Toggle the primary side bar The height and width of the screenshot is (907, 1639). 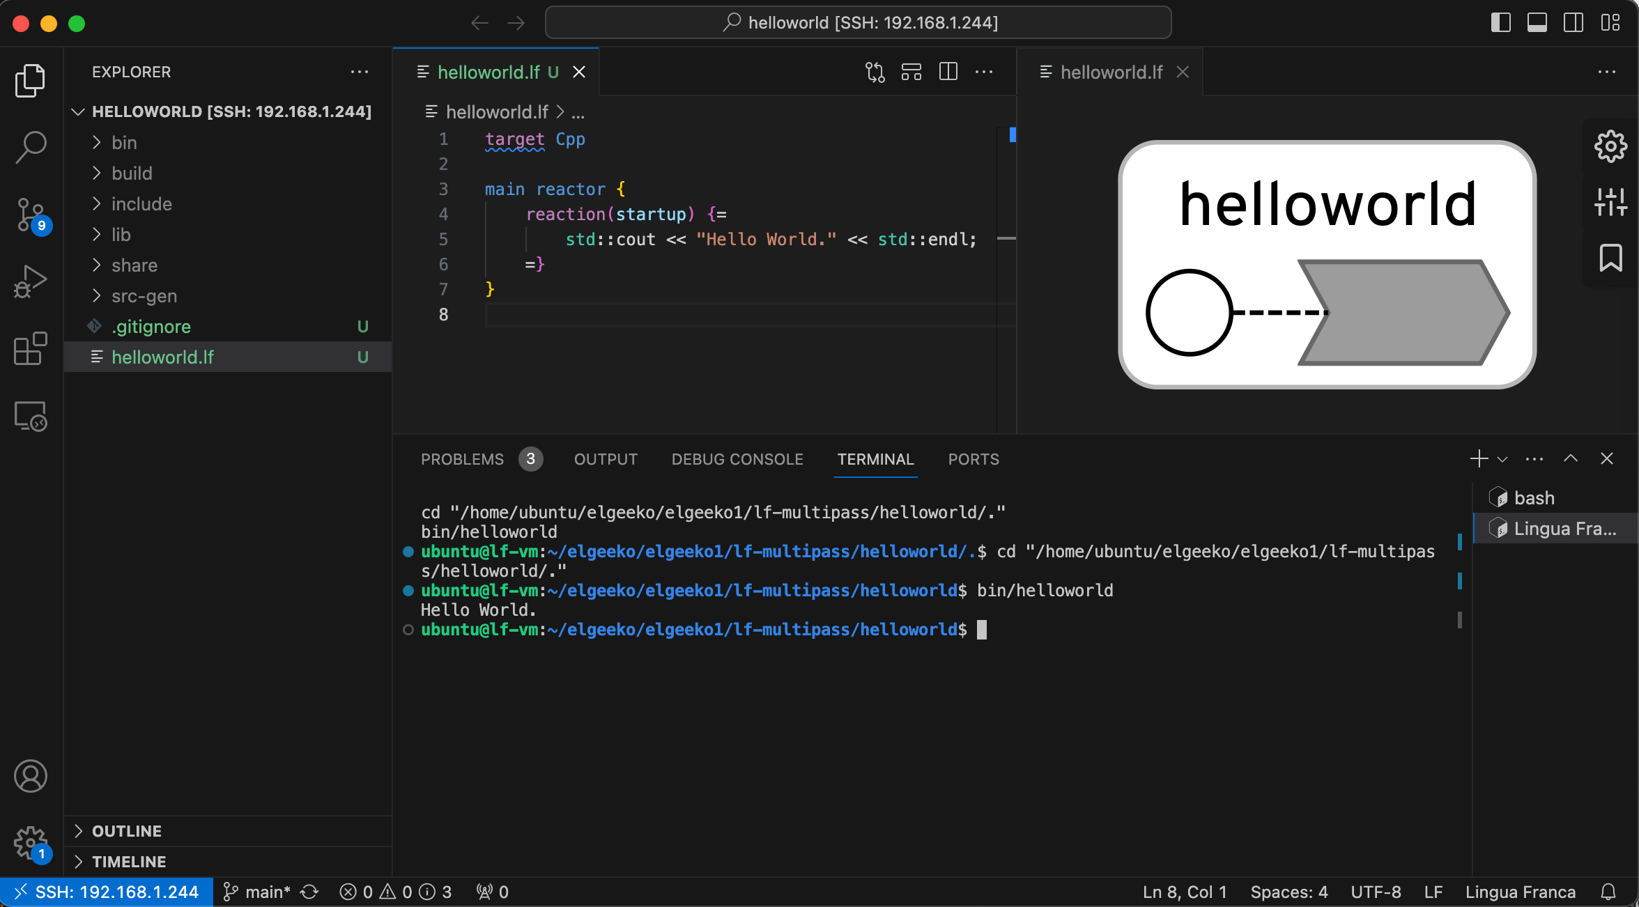pos(1500,23)
